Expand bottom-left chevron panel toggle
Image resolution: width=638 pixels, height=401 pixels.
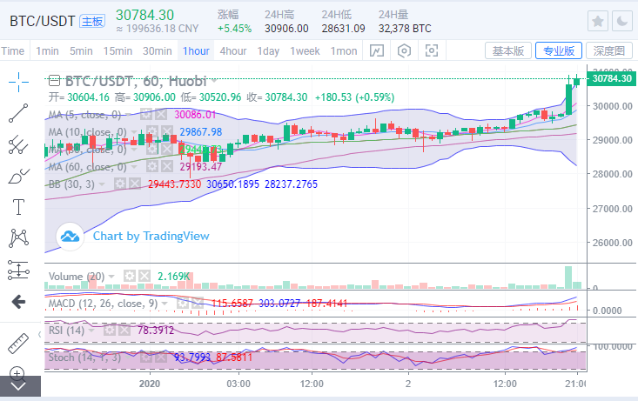(19, 386)
